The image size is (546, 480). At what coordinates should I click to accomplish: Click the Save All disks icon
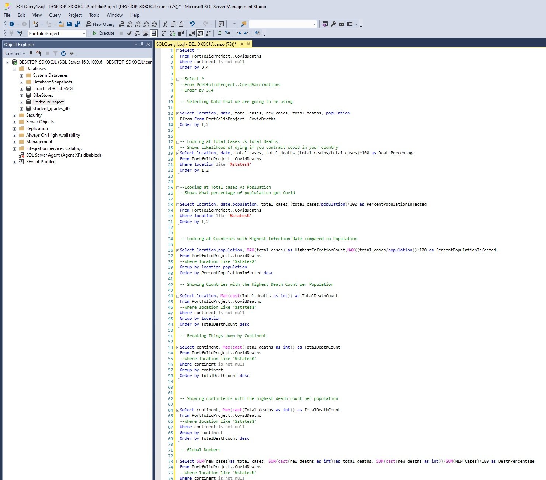click(x=77, y=24)
